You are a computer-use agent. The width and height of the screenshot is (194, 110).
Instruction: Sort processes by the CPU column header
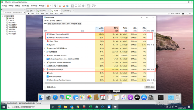(100, 29)
